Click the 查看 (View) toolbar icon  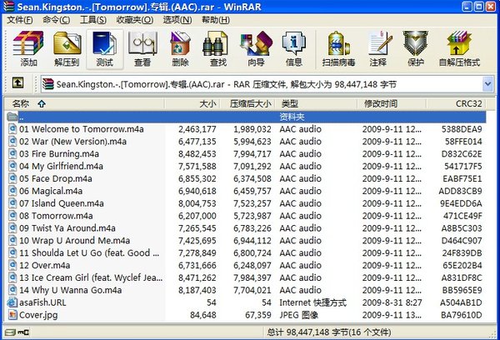(x=142, y=43)
